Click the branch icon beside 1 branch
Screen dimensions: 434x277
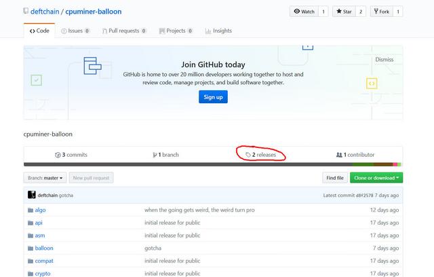[x=155, y=155]
